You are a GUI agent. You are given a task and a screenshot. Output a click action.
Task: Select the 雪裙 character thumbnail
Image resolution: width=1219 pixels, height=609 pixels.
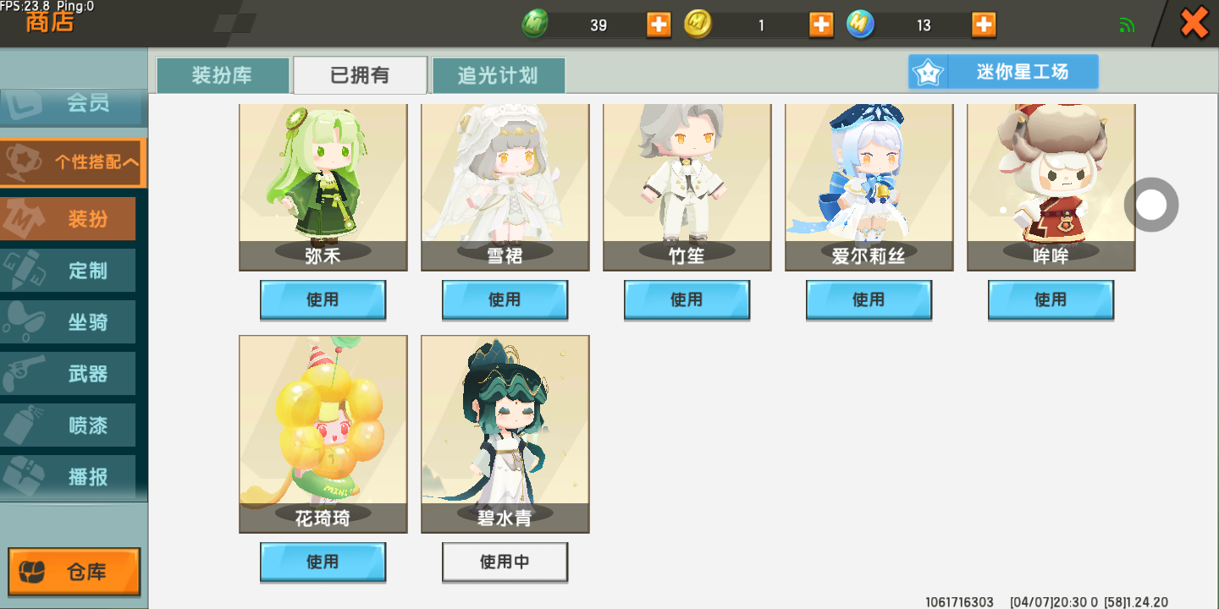[x=505, y=187]
